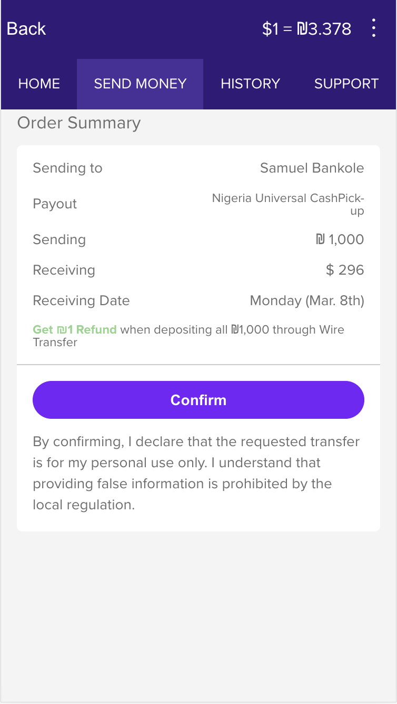
Task: Tap the Monday (Mar. 8th) receiving date
Action: pyautogui.click(x=306, y=301)
